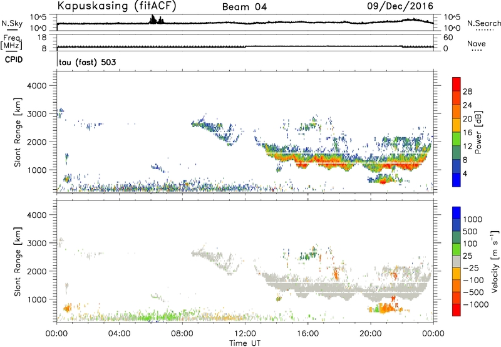Click the '18' value on the Freq. axis

click(x=42, y=38)
